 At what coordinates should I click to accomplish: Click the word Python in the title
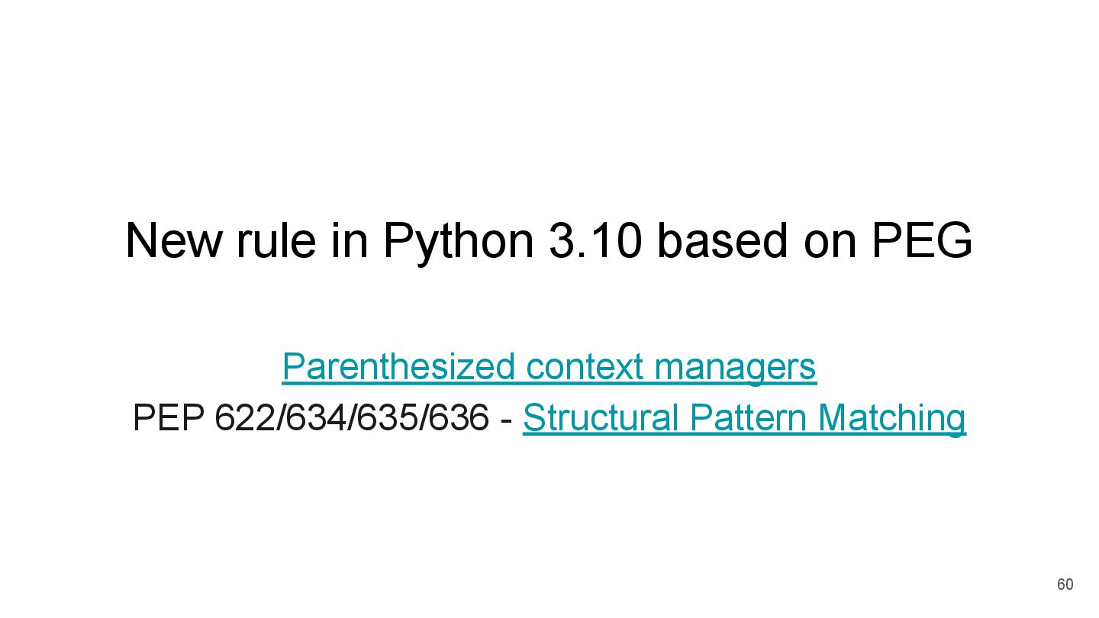click(458, 240)
